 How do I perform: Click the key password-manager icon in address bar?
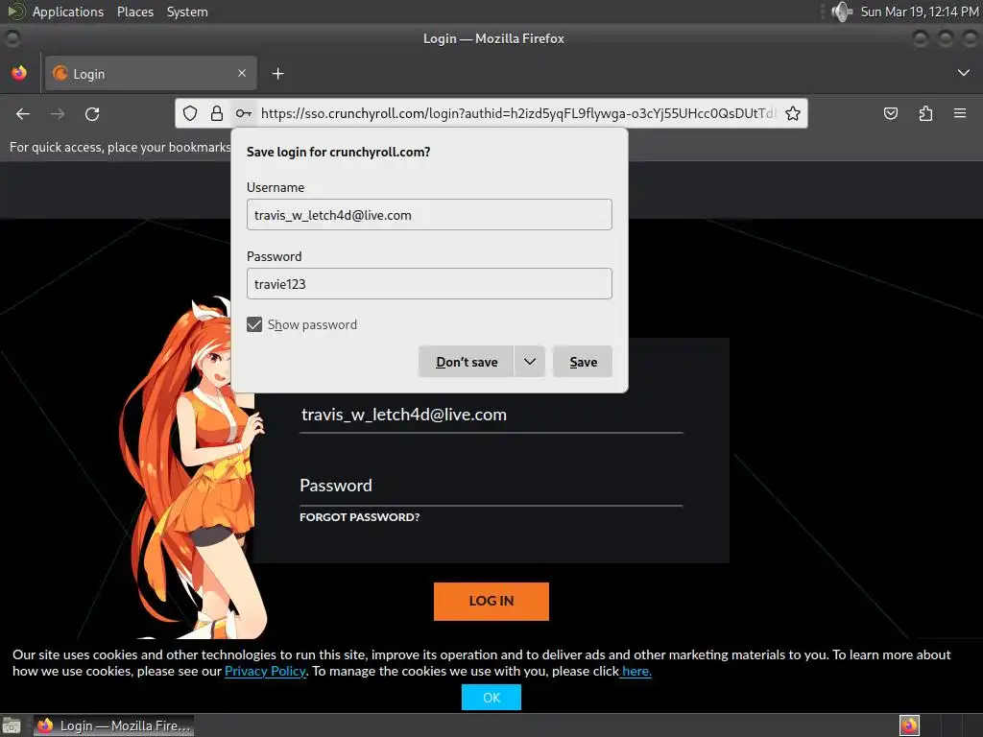pos(244,113)
